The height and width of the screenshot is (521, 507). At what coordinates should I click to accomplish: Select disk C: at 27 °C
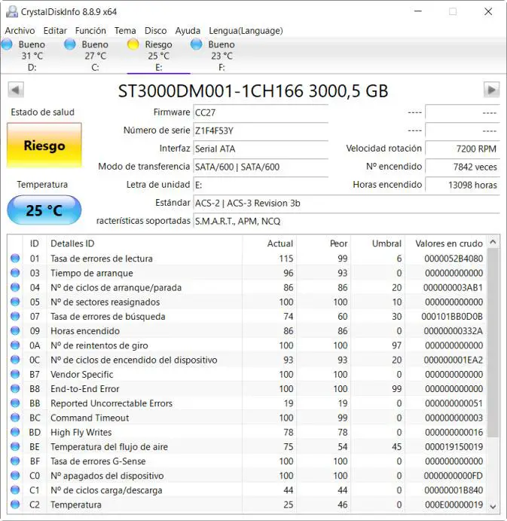tap(95, 56)
